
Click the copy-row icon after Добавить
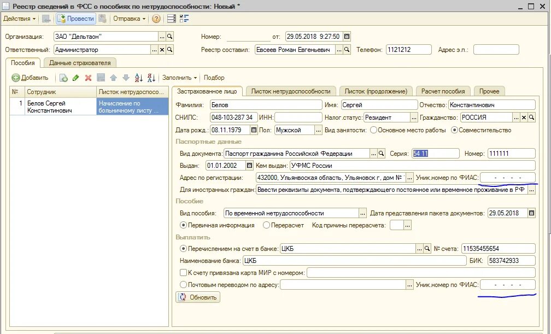(63, 78)
